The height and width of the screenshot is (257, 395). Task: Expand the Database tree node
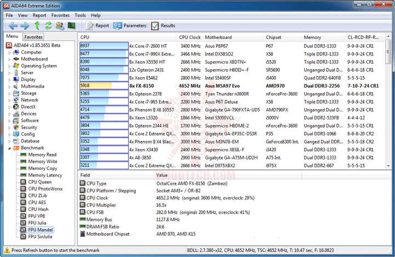(x=9, y=141)
